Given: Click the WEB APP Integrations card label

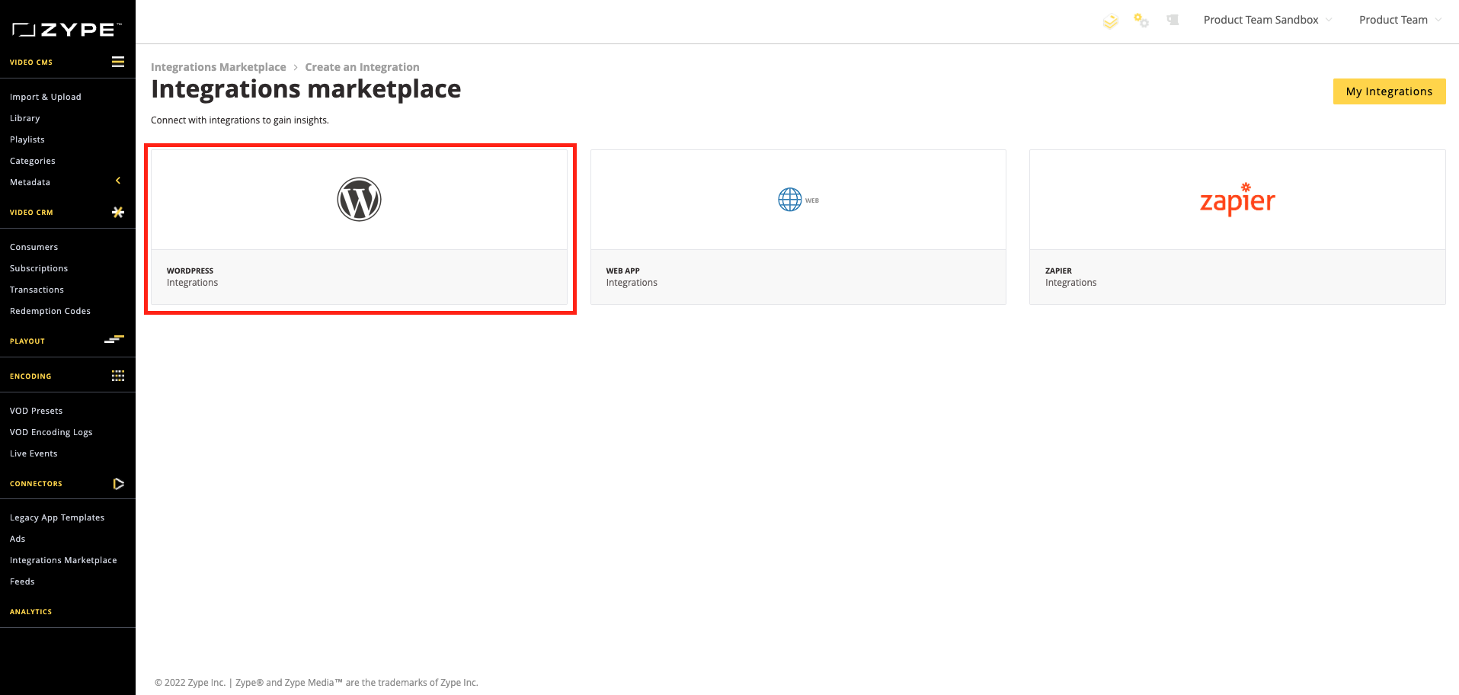Looking at the screenshot, I should click(x=632, y=277).
